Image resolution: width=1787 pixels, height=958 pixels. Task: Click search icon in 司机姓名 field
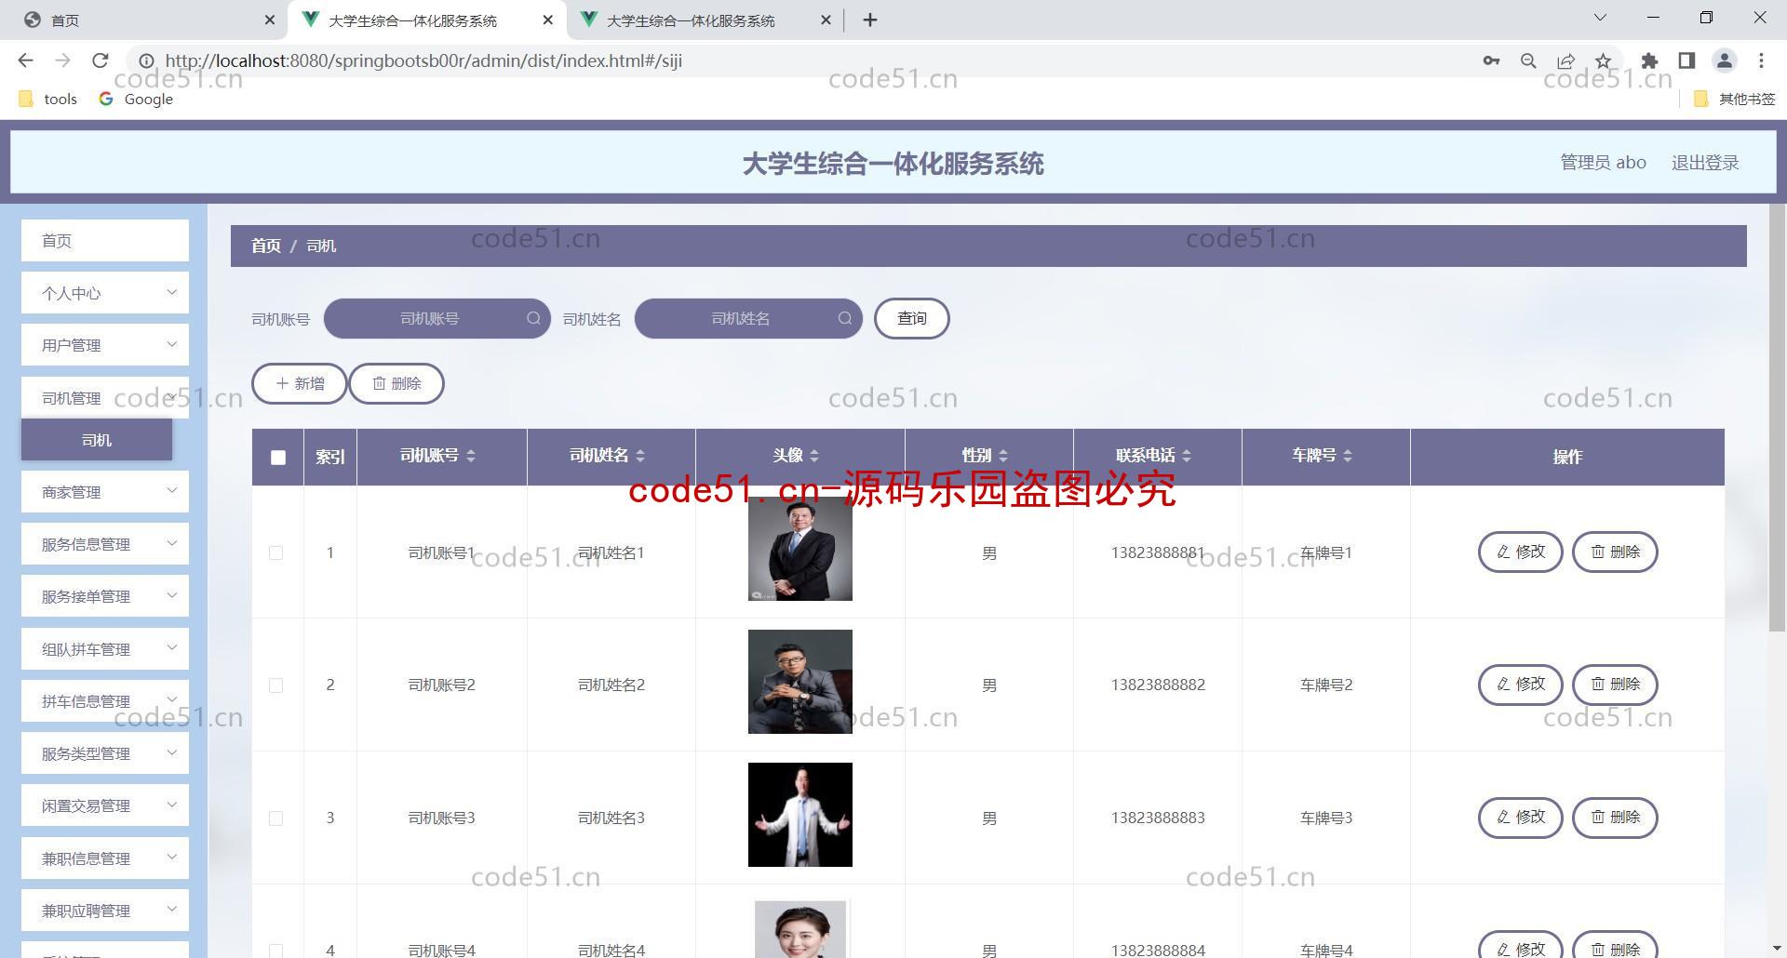tap(844, 318)
